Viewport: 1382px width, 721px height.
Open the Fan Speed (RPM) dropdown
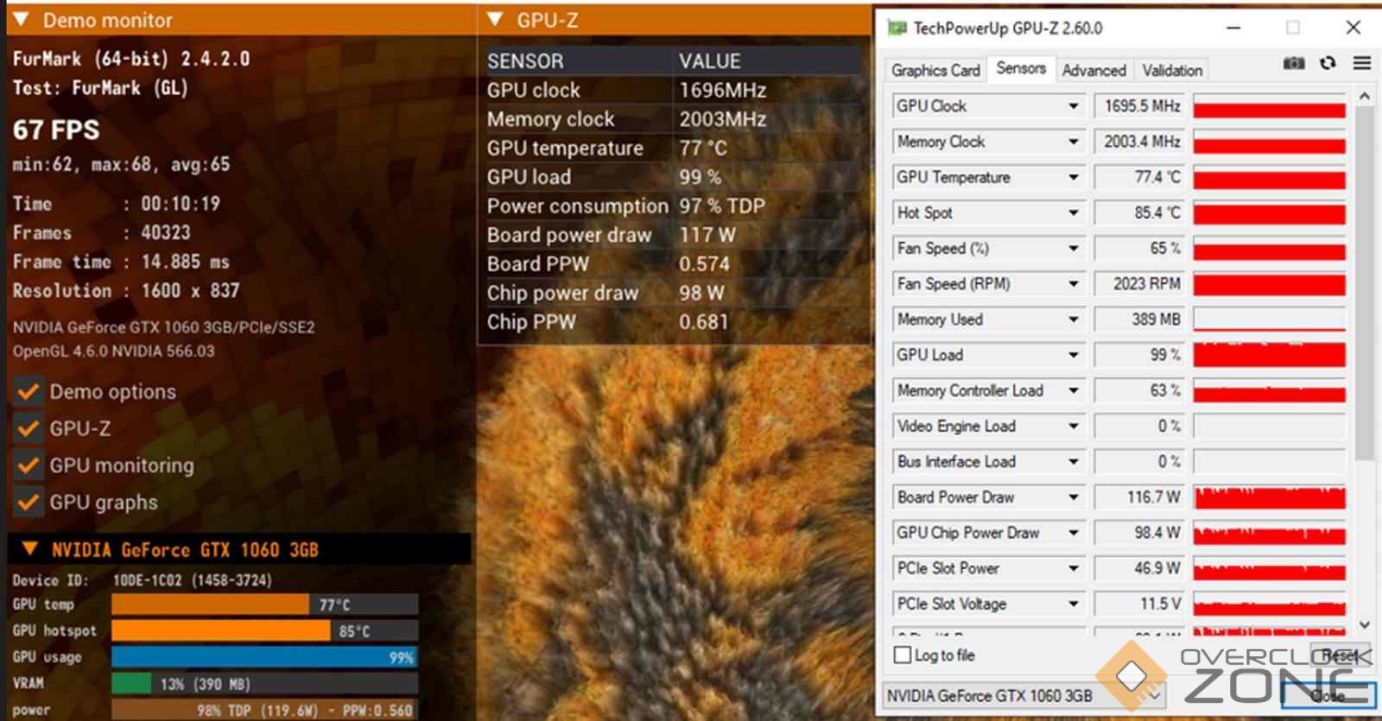[x=1074, y=284]
